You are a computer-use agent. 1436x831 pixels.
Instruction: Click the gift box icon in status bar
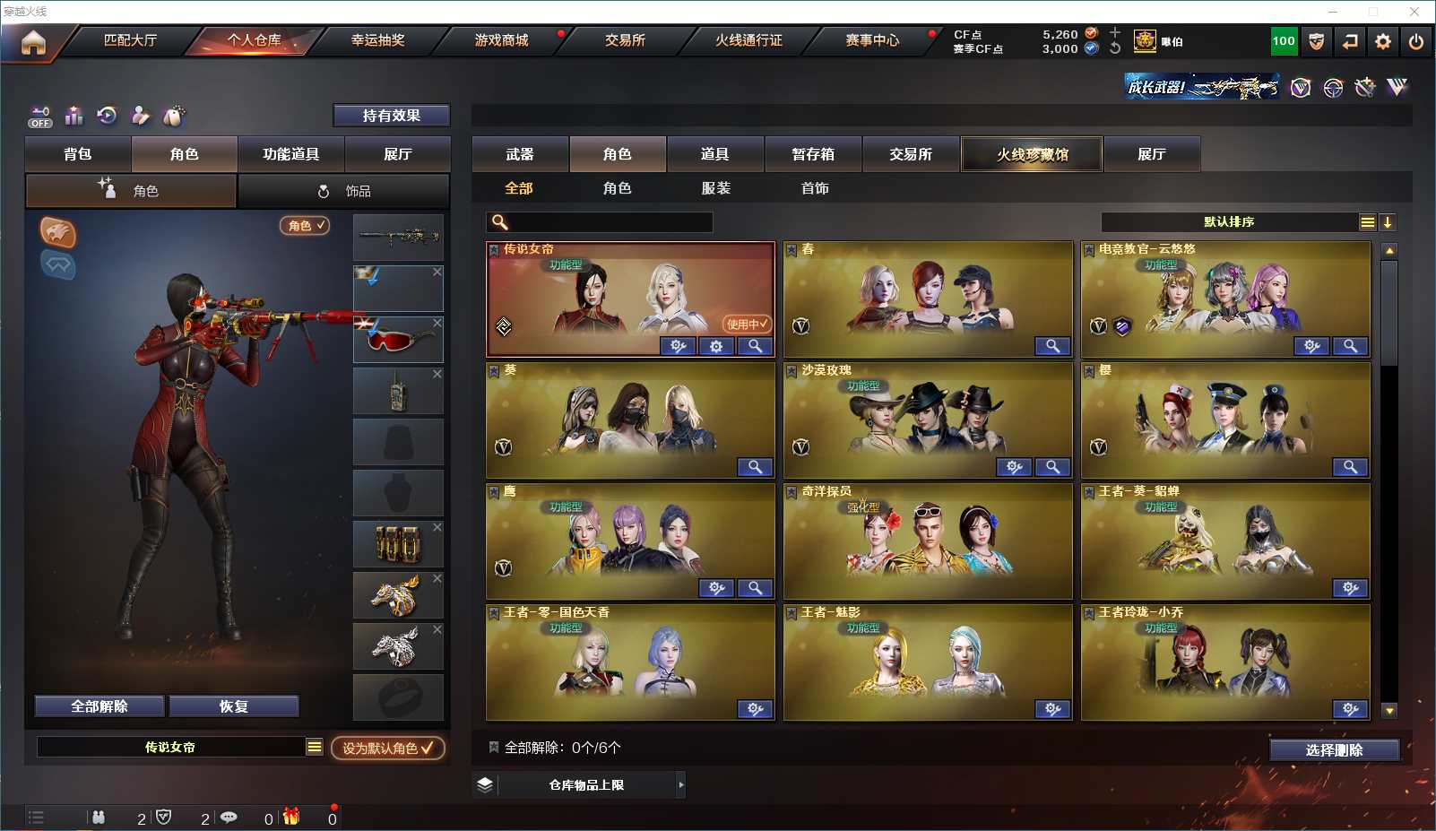click(x=291, y=817)
